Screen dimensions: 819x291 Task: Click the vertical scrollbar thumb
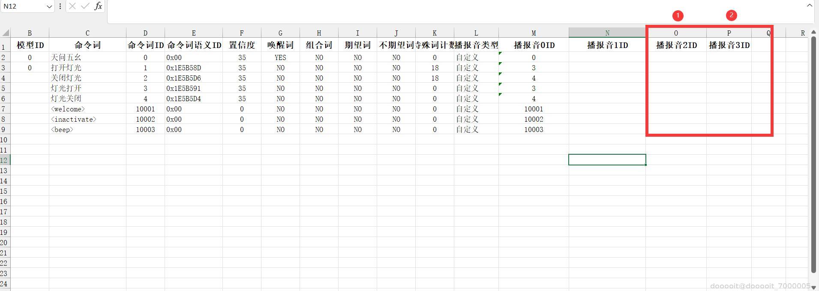pos(813,154)
